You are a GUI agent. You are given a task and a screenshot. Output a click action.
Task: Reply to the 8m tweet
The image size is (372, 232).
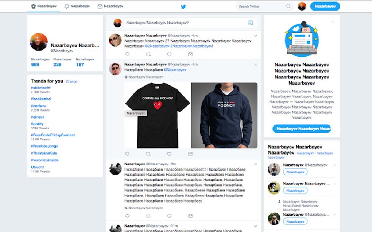[127, 216]
